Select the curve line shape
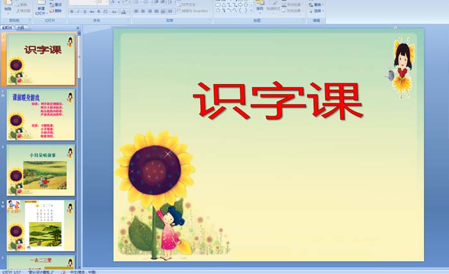Screen dimensions: 449x274 pyautogui.click(x=230, y=10)
